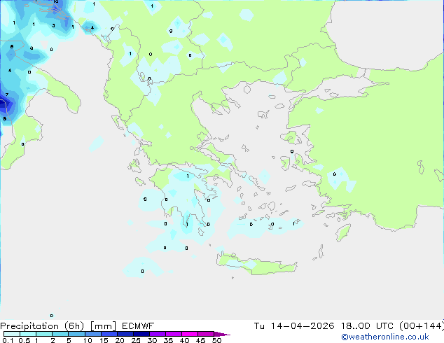Select the 40–45 mm magenta legend swatch
The width and height of the screenshot is (444, 343).
tap(190, 334)
